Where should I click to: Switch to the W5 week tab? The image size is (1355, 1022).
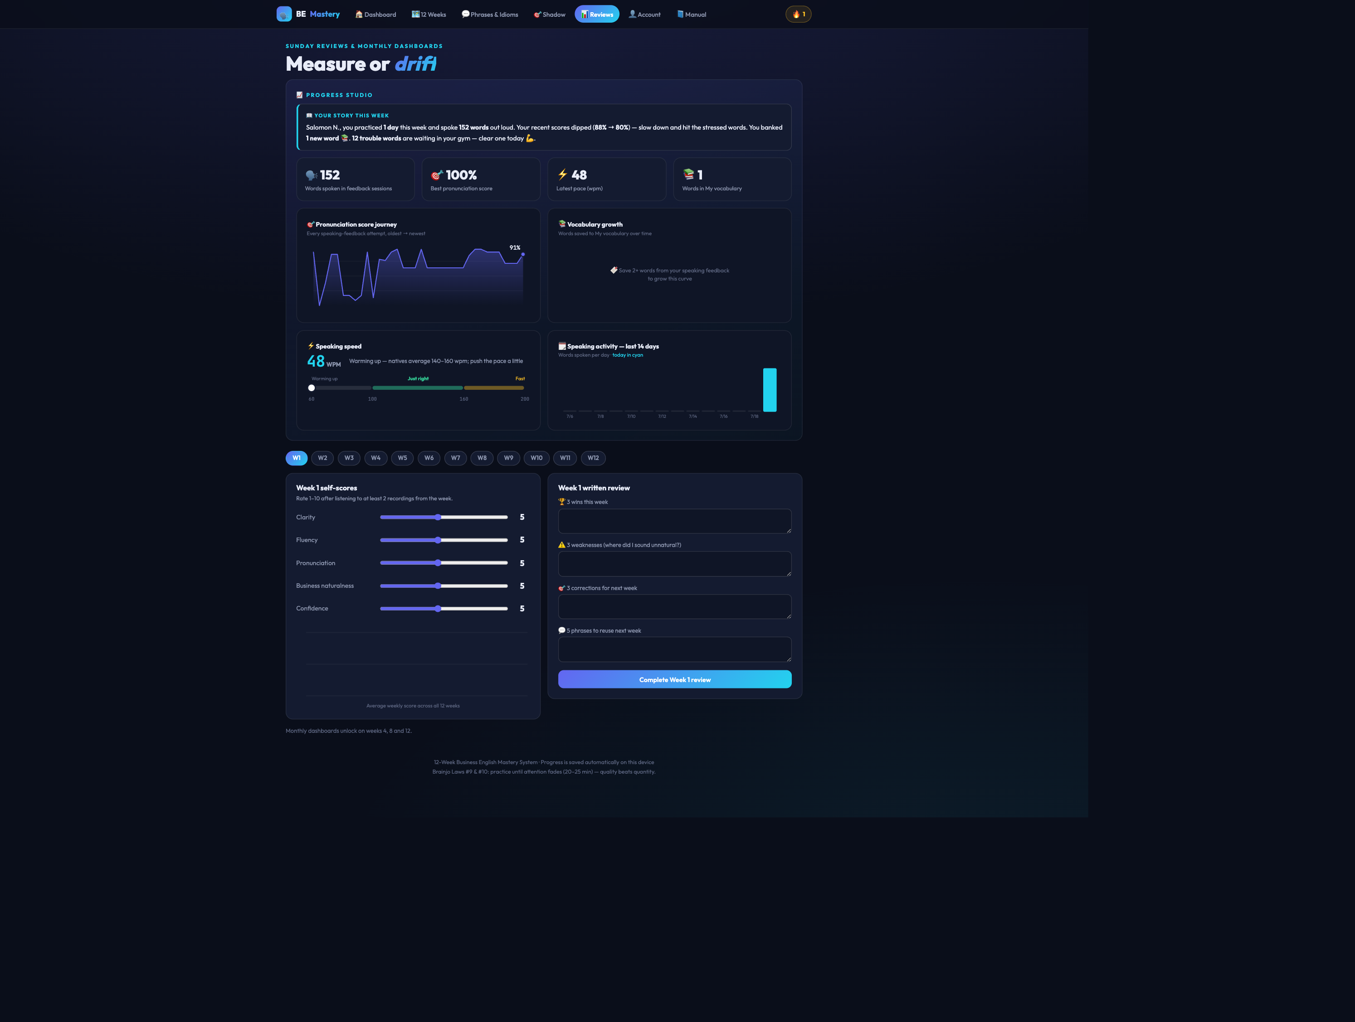[x=402, y=458]
